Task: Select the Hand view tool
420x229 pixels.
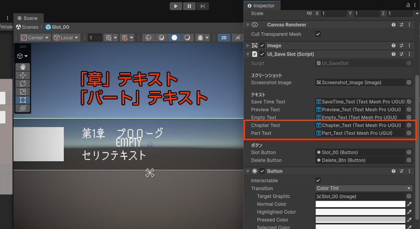Action: [23, 67]
